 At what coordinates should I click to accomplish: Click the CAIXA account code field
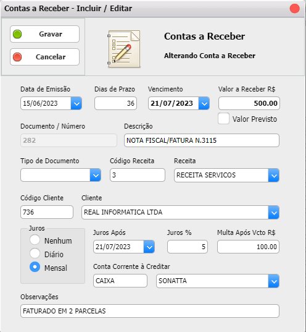coord(120,281)
